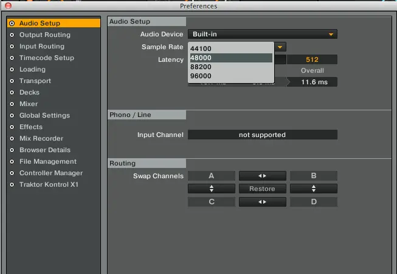Click the Decks bullet icon in sidebar
397x274 pixels.
12,93
